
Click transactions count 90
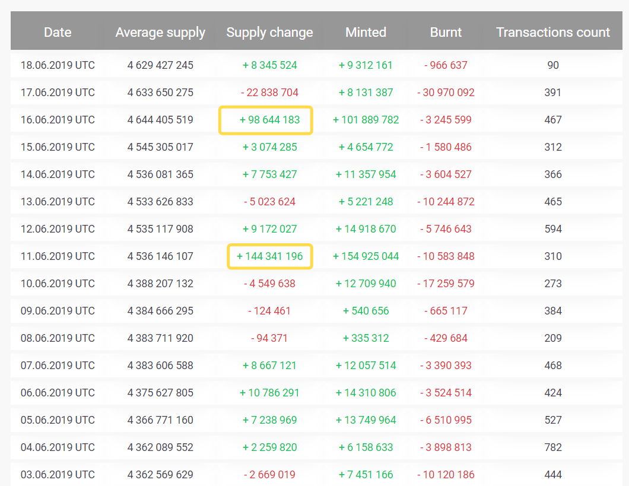tap(553, 65)
